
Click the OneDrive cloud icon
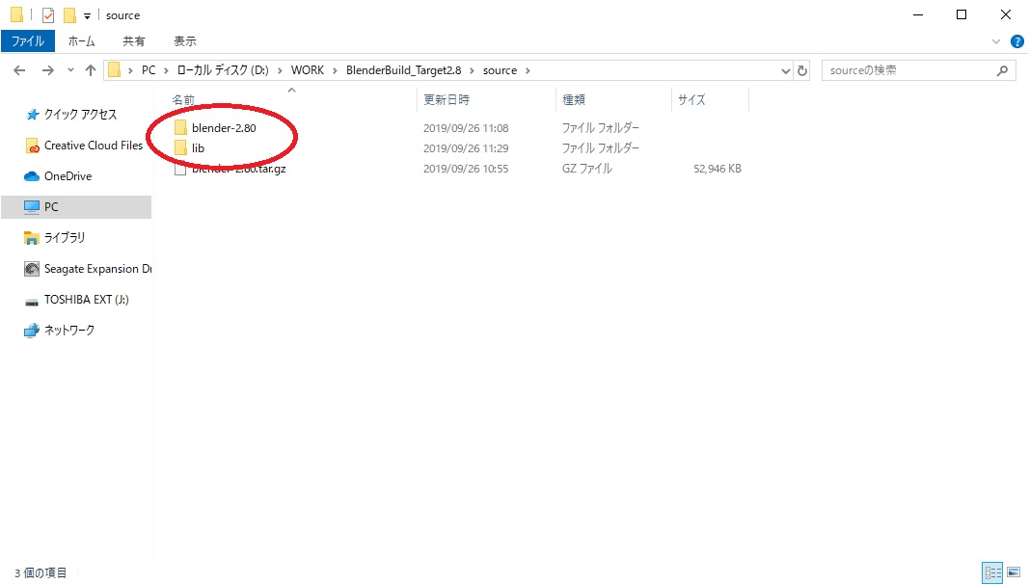32,176
